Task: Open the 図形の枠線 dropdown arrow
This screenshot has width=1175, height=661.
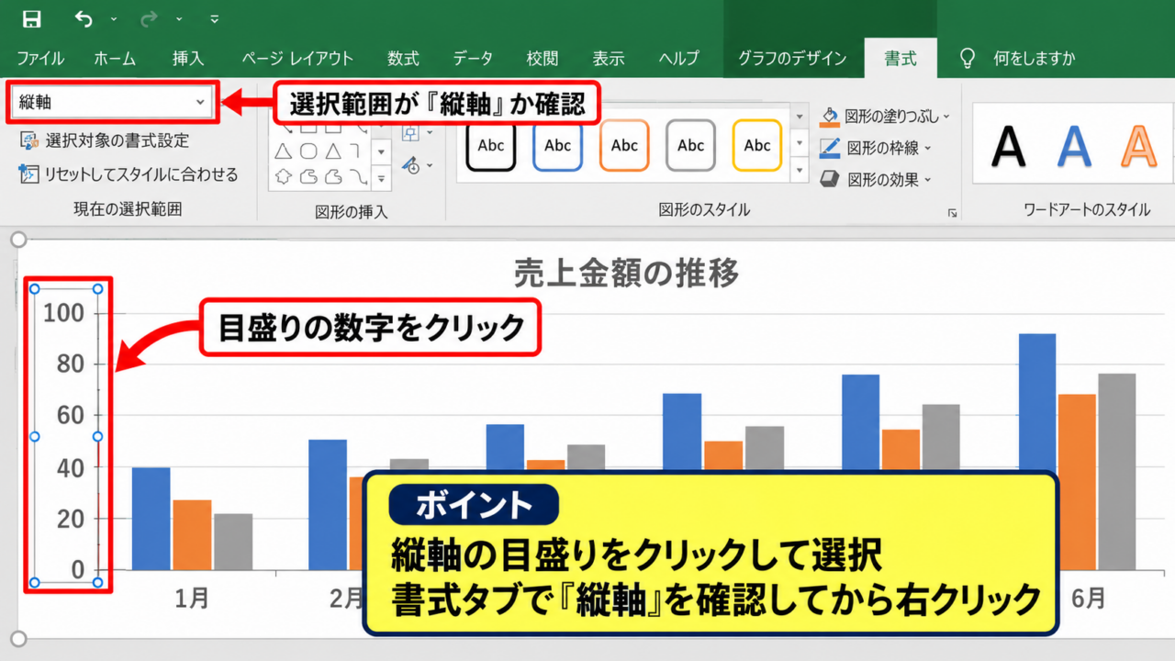Action: tap(928, 147)
